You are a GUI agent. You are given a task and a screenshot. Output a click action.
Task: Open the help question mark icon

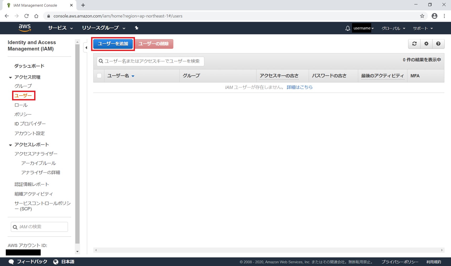click(438, 44)
